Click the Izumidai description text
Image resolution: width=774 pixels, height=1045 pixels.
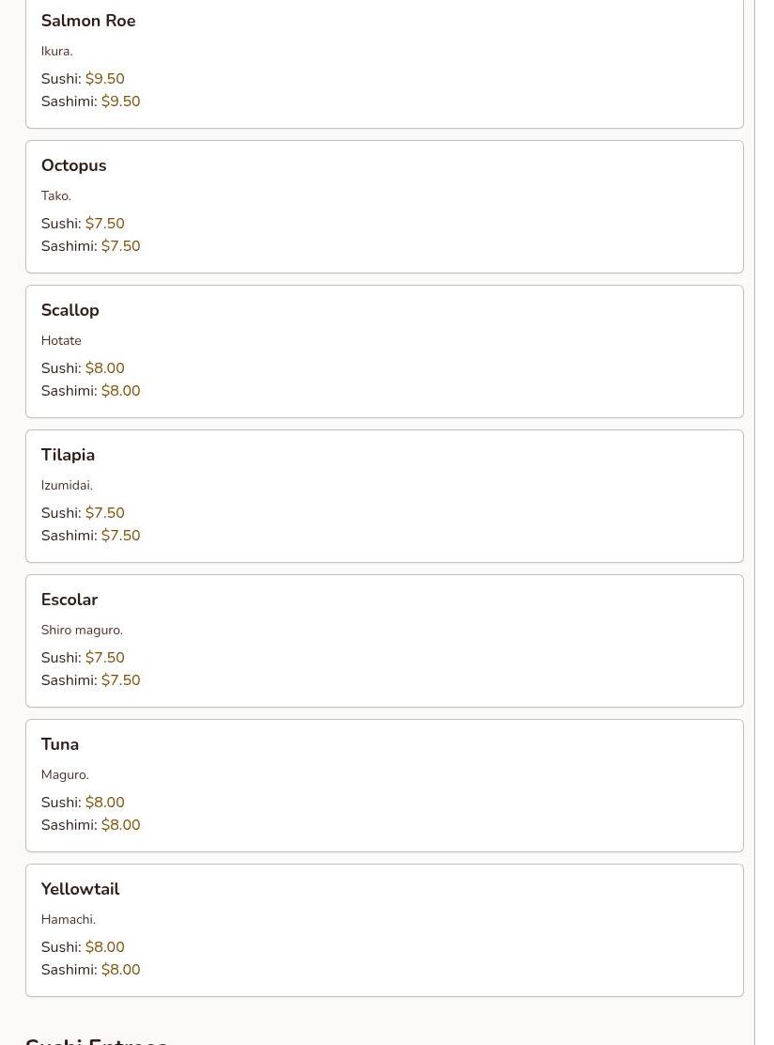pos(67,485)
